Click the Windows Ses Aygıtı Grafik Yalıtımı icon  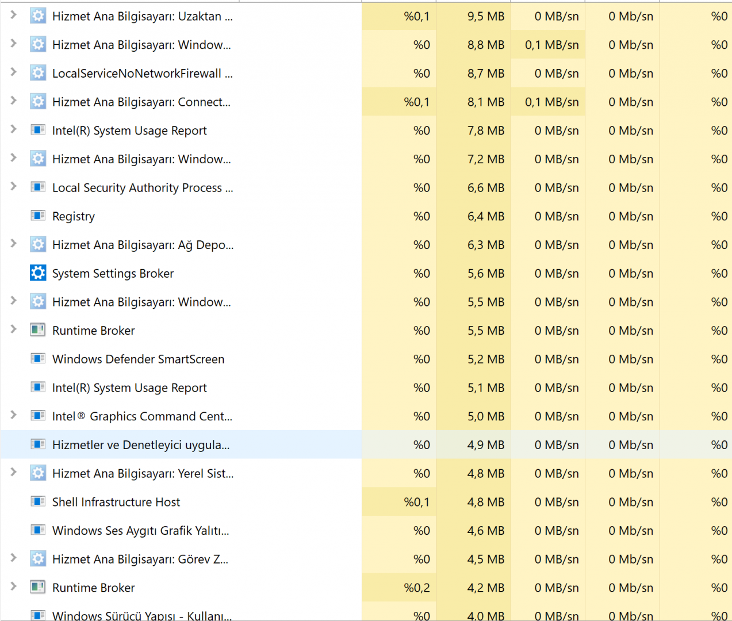click(x=38, y=530)
